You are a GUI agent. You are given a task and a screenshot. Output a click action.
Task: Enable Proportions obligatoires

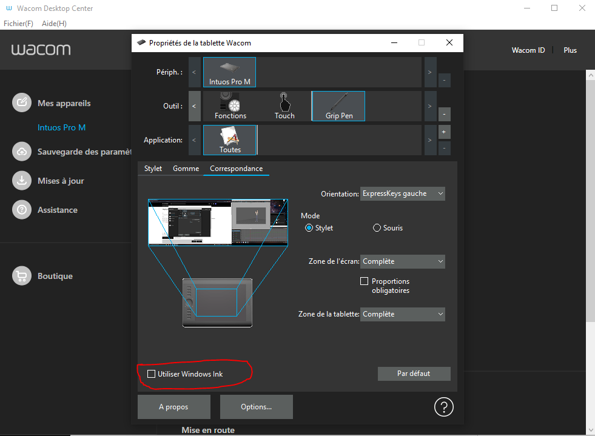(x=364, y=281)
